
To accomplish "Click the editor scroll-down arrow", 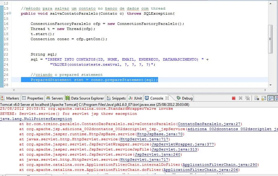I will pos(270,85).
